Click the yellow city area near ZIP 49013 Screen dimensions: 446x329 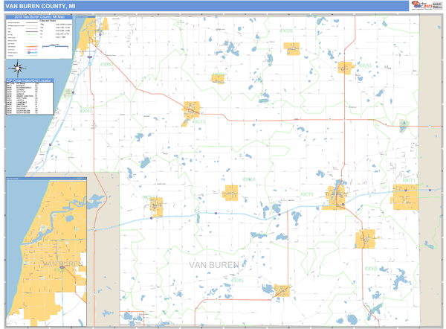pyautogui.click(x=193, y=112)
